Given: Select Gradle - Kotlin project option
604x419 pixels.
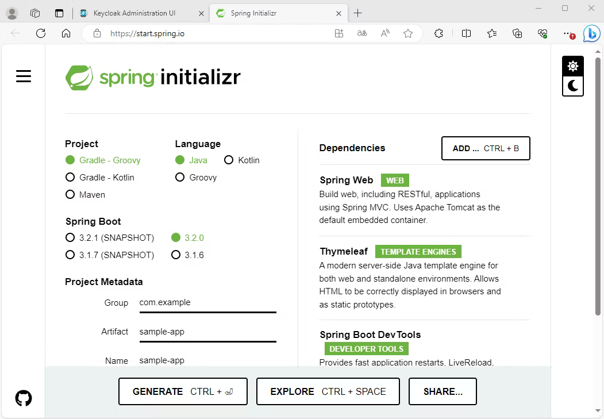Looking at the screenshot, I should point(70,178).
